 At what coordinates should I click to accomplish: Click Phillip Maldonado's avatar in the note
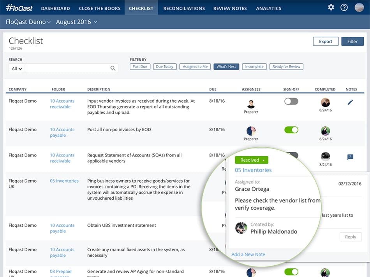[241, 228]
